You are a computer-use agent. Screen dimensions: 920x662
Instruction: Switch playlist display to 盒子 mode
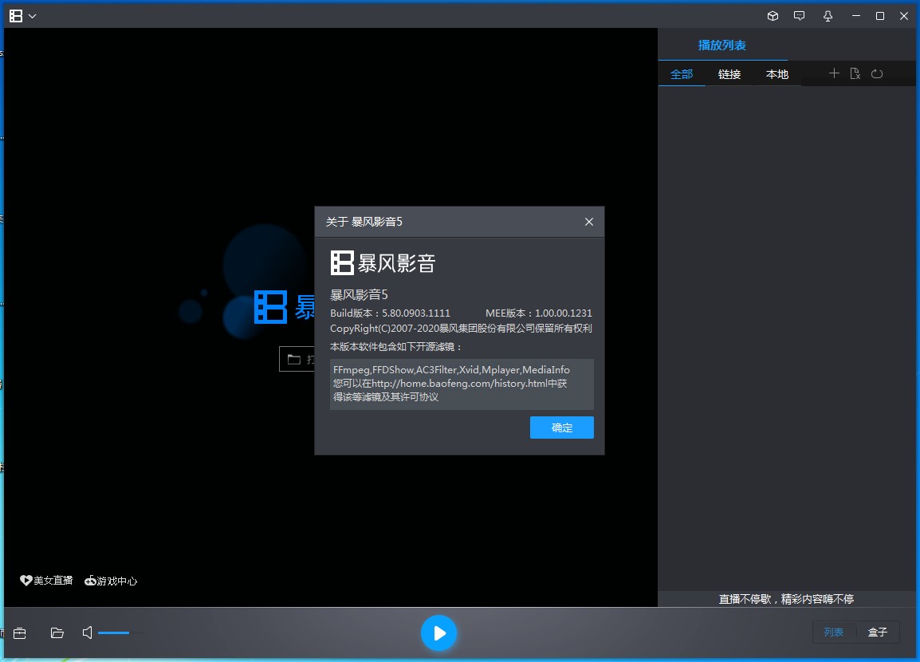click(x=878, y=632)
